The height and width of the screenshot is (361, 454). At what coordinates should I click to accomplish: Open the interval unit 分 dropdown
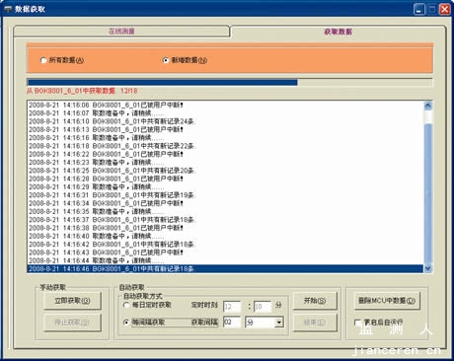[x=279, y=323]
